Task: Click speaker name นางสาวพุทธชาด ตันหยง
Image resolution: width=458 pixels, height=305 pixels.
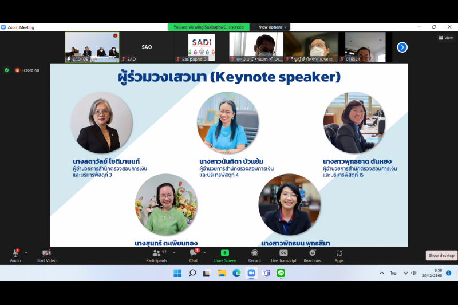Action: coord(357,161)
